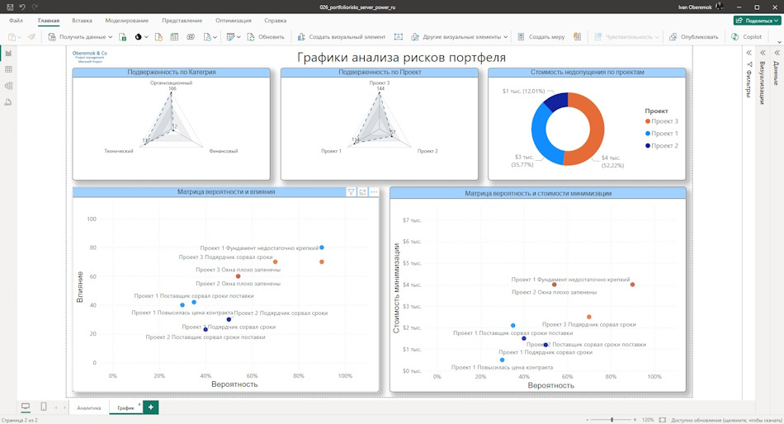Open the Поделиться share dropdown
The image size is (784, 424).
point(757,21)
